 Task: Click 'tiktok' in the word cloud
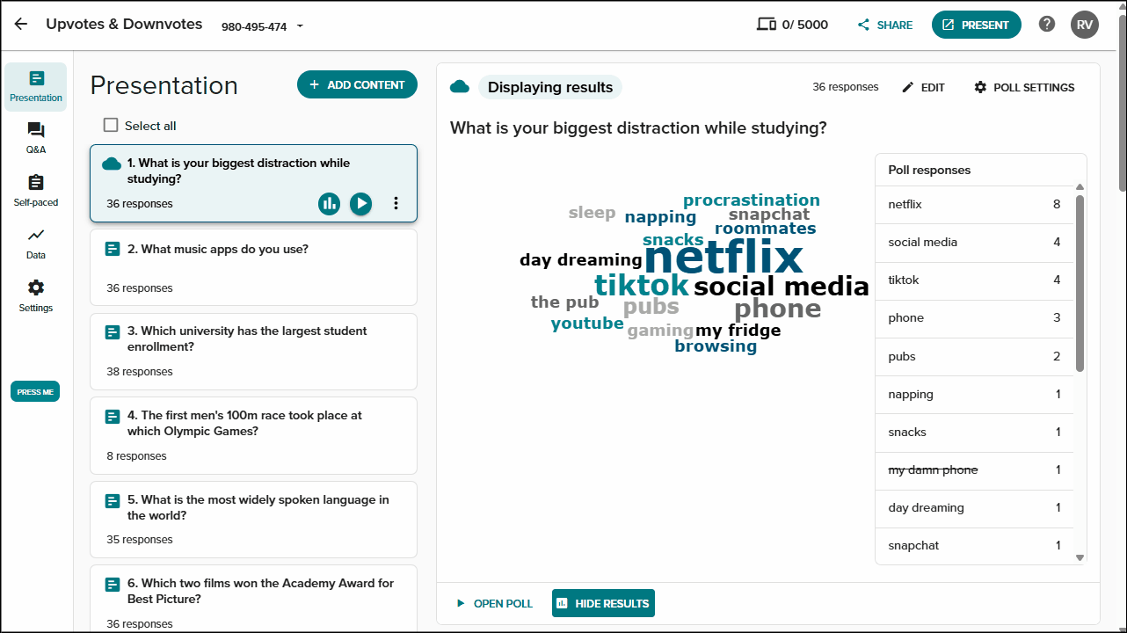[x=642, y=285]
